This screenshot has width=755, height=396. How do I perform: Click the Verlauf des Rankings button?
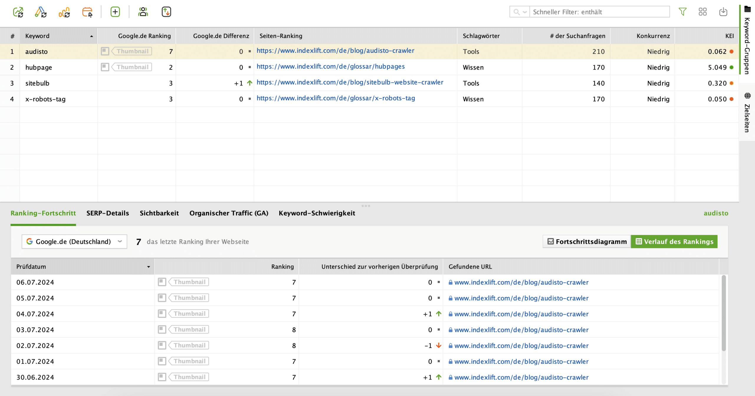[x=674, y=242]
